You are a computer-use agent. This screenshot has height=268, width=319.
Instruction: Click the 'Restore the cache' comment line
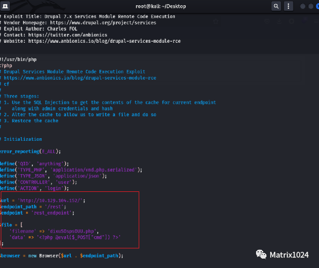[29, 120]
